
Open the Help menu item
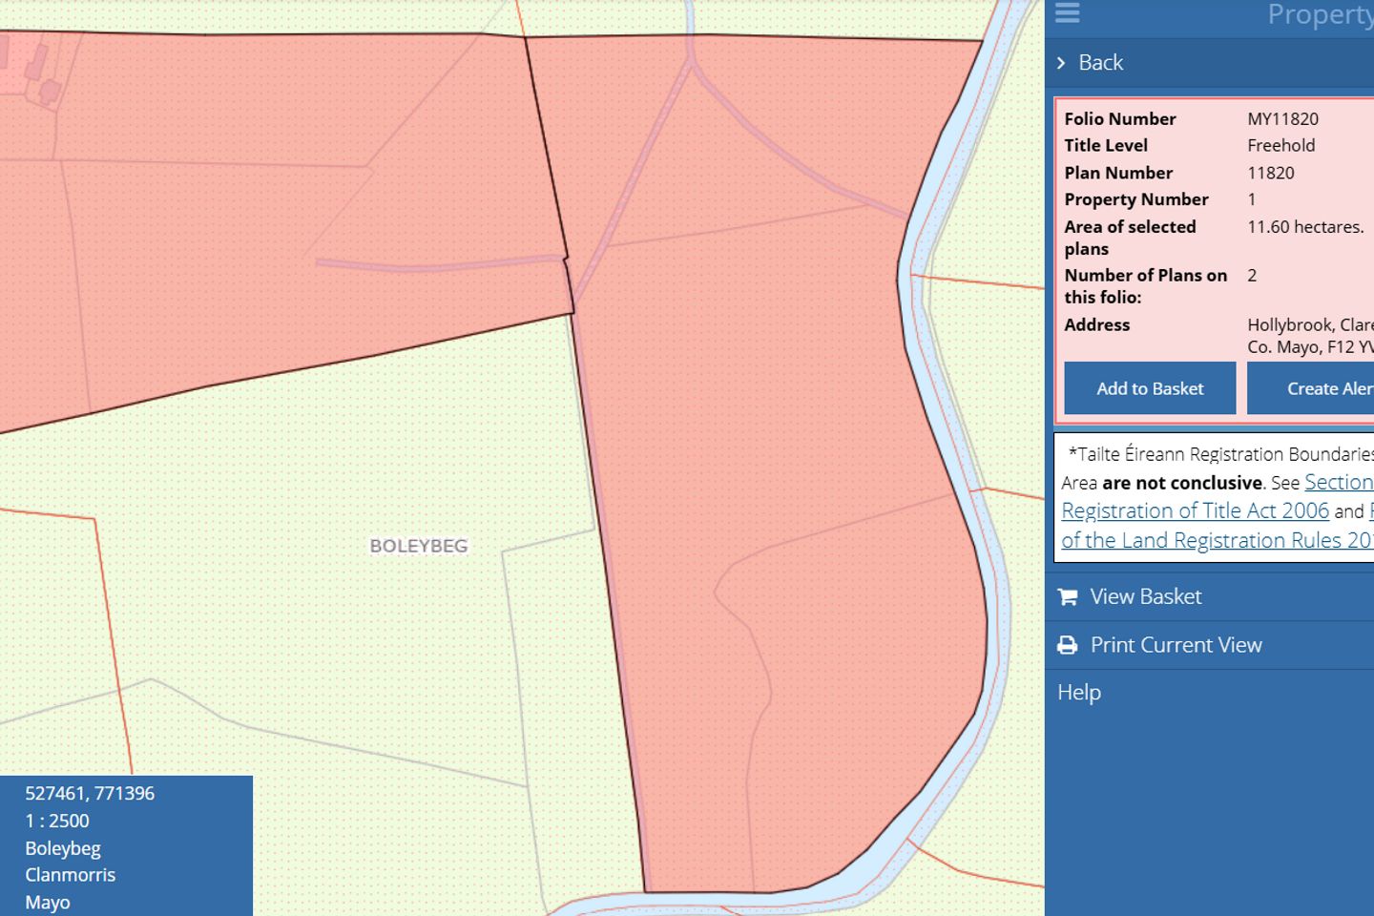click(1079, 692)
